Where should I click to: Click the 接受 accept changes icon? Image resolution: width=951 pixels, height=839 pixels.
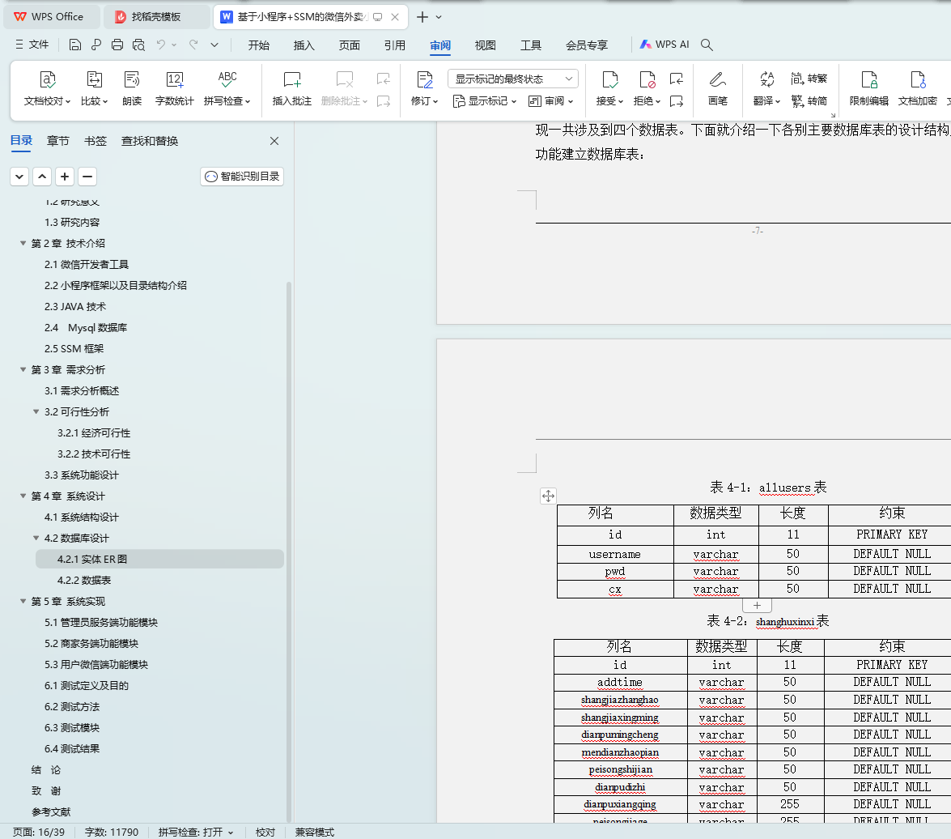[x=609, y=79]
